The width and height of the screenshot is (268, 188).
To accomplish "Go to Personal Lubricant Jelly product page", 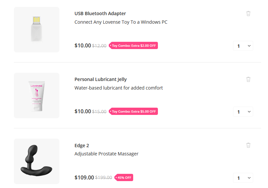I will (101, 79).
